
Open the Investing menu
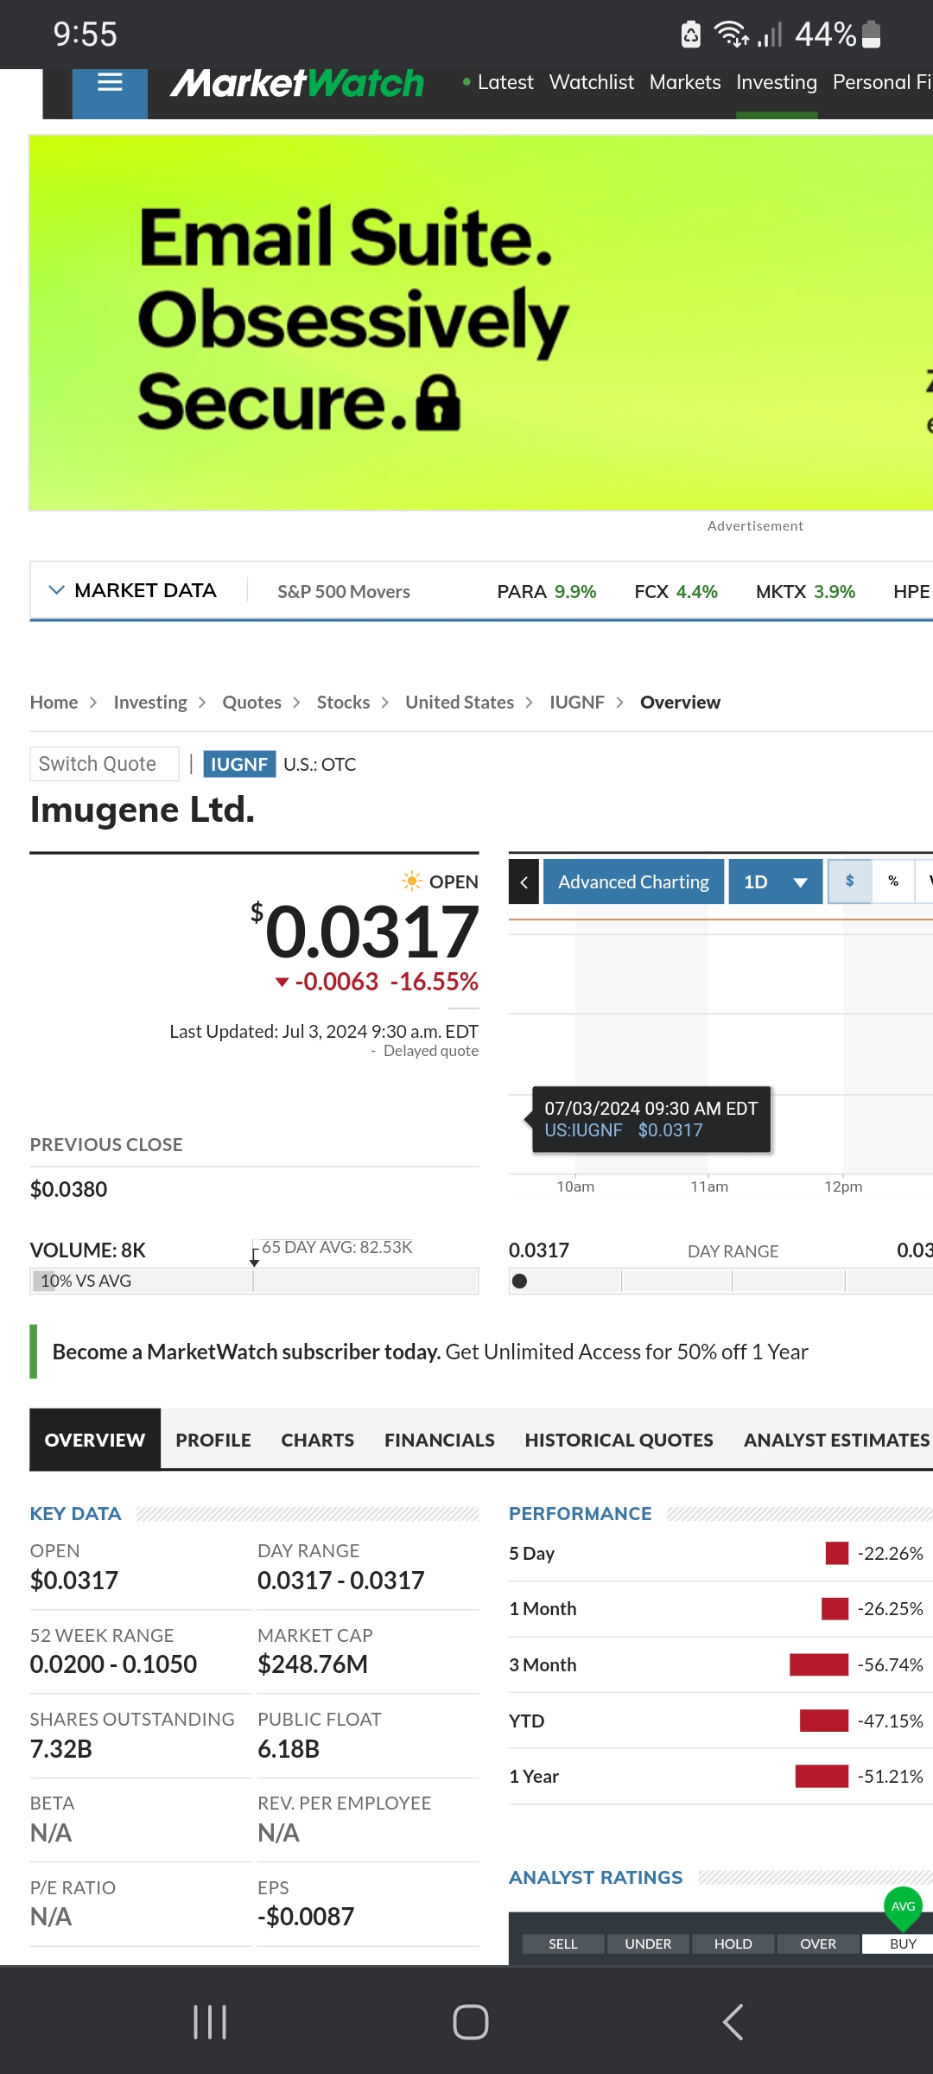click(777, 82)
